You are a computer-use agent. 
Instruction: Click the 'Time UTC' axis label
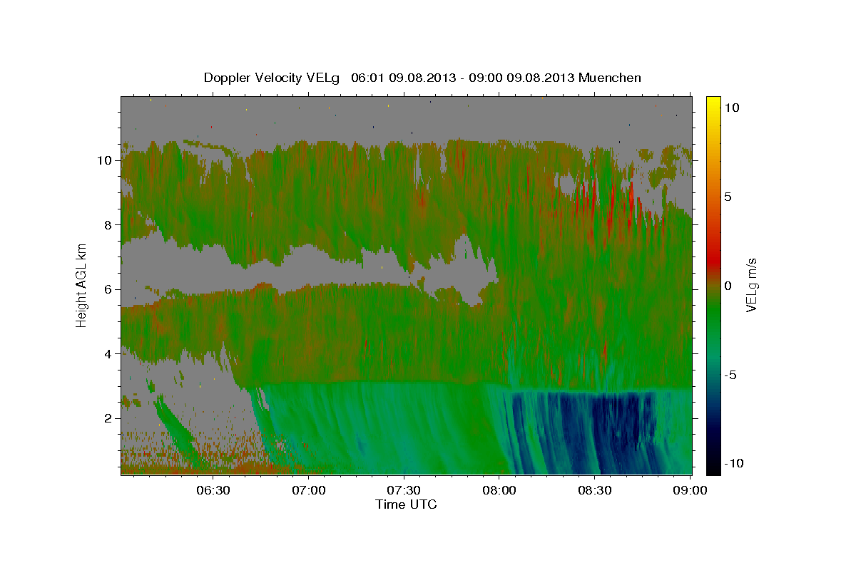coord(406,504)
